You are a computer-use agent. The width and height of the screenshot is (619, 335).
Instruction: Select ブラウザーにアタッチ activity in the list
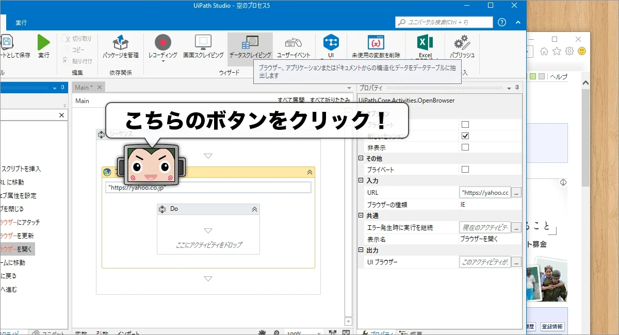tap(20, 222)
